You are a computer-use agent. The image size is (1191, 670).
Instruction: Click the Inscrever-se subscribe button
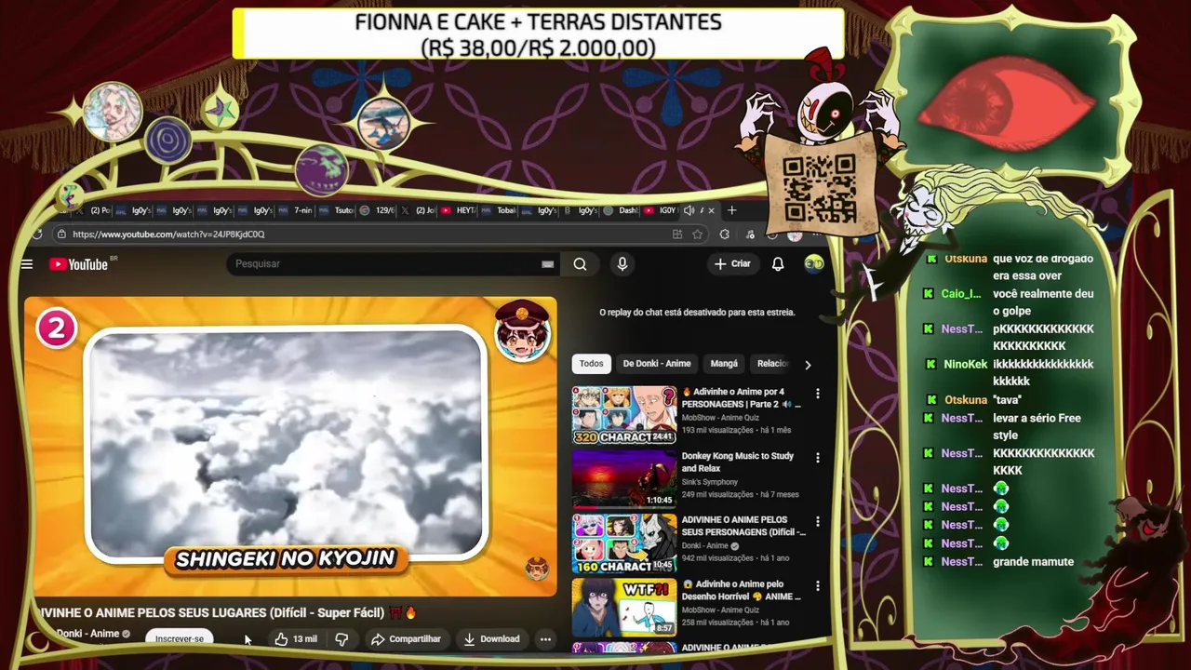[x=180, y=639]
